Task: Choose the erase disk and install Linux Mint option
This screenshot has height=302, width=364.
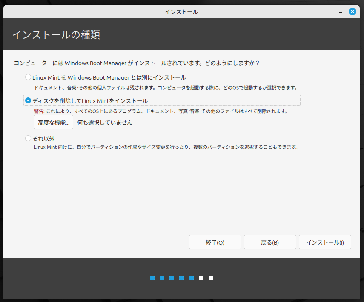Action: tap(28, 101)
